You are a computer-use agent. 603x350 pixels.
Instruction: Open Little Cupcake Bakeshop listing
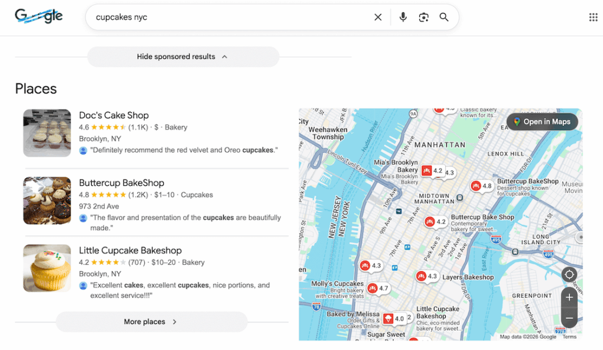tap(130, 251)
